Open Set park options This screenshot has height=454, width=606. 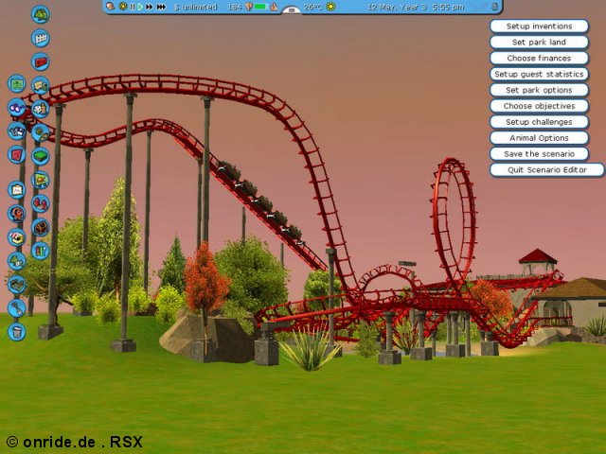[x=539, y=90]
